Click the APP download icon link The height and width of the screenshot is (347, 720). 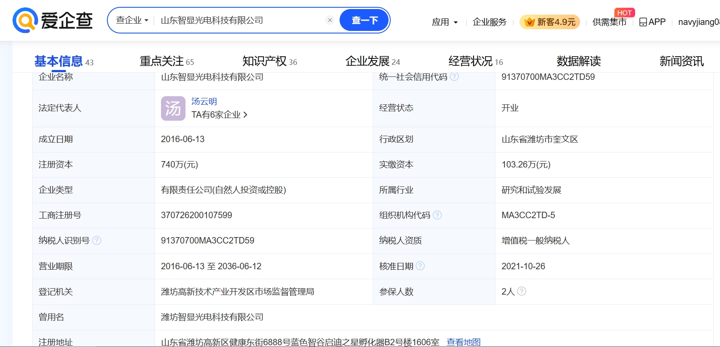[652, 22]
